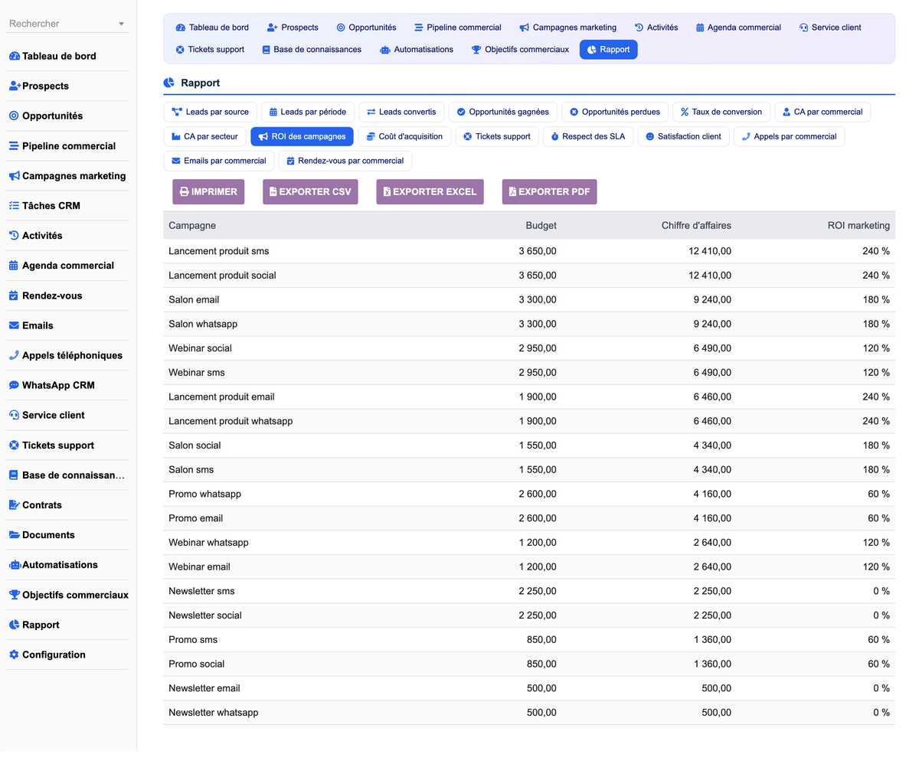Show the CA par commercial report
This screenshot has width=919, height=764.
click(823, 112)
